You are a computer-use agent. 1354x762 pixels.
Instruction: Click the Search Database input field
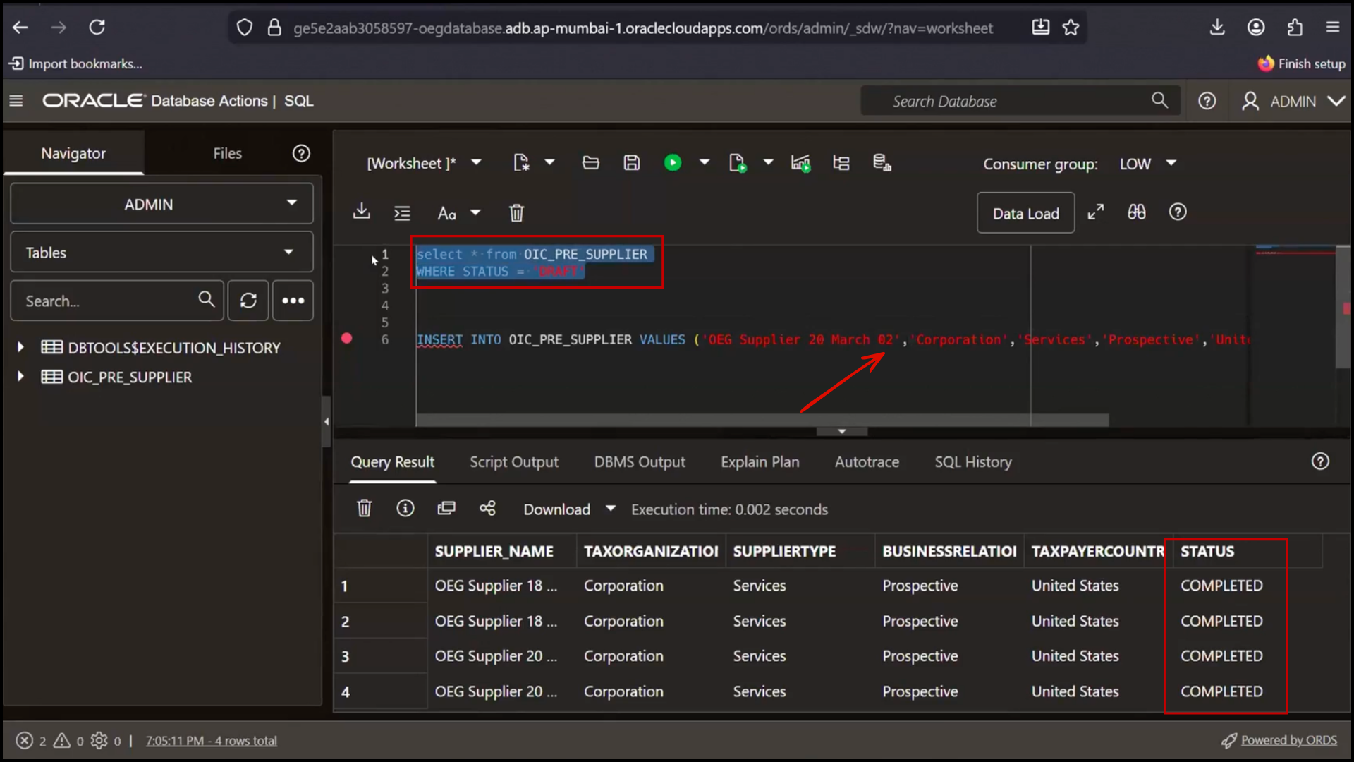tap(1020, 101)
